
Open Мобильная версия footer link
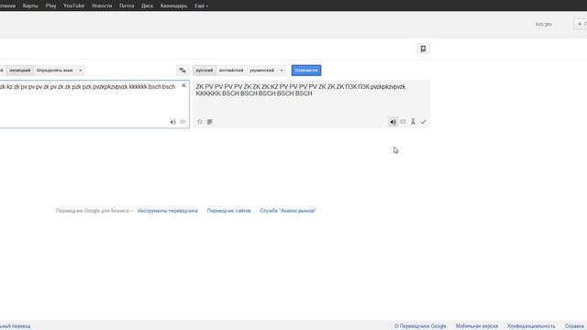477,326
